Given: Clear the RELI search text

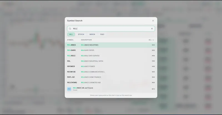Looking at the screenshot, I should pyautogui.click(x=152, y=29).
